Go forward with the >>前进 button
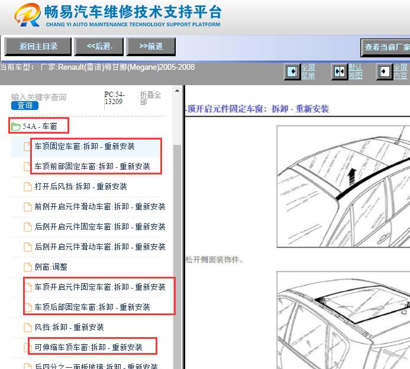The width and height of the screenshot is (410, 369). [151, 47]
